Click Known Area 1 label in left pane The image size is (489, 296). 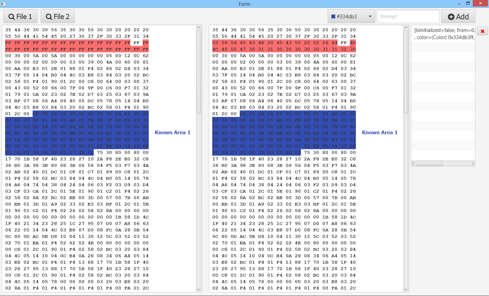(x=173, y=133)
